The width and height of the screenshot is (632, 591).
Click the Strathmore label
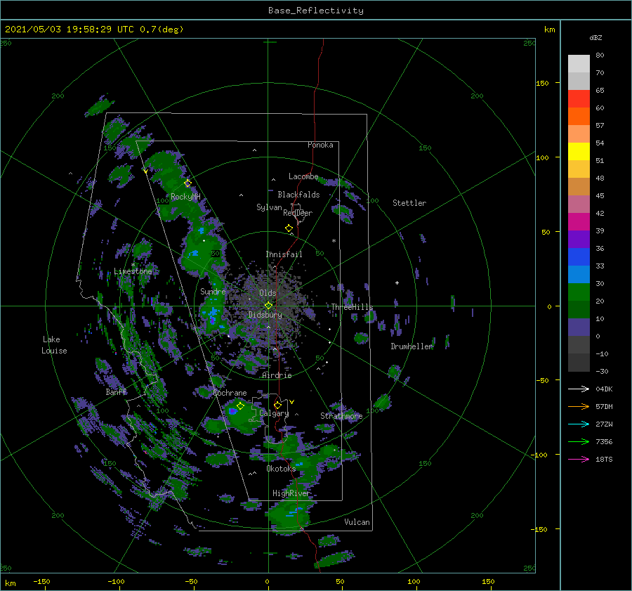[341, 416]
